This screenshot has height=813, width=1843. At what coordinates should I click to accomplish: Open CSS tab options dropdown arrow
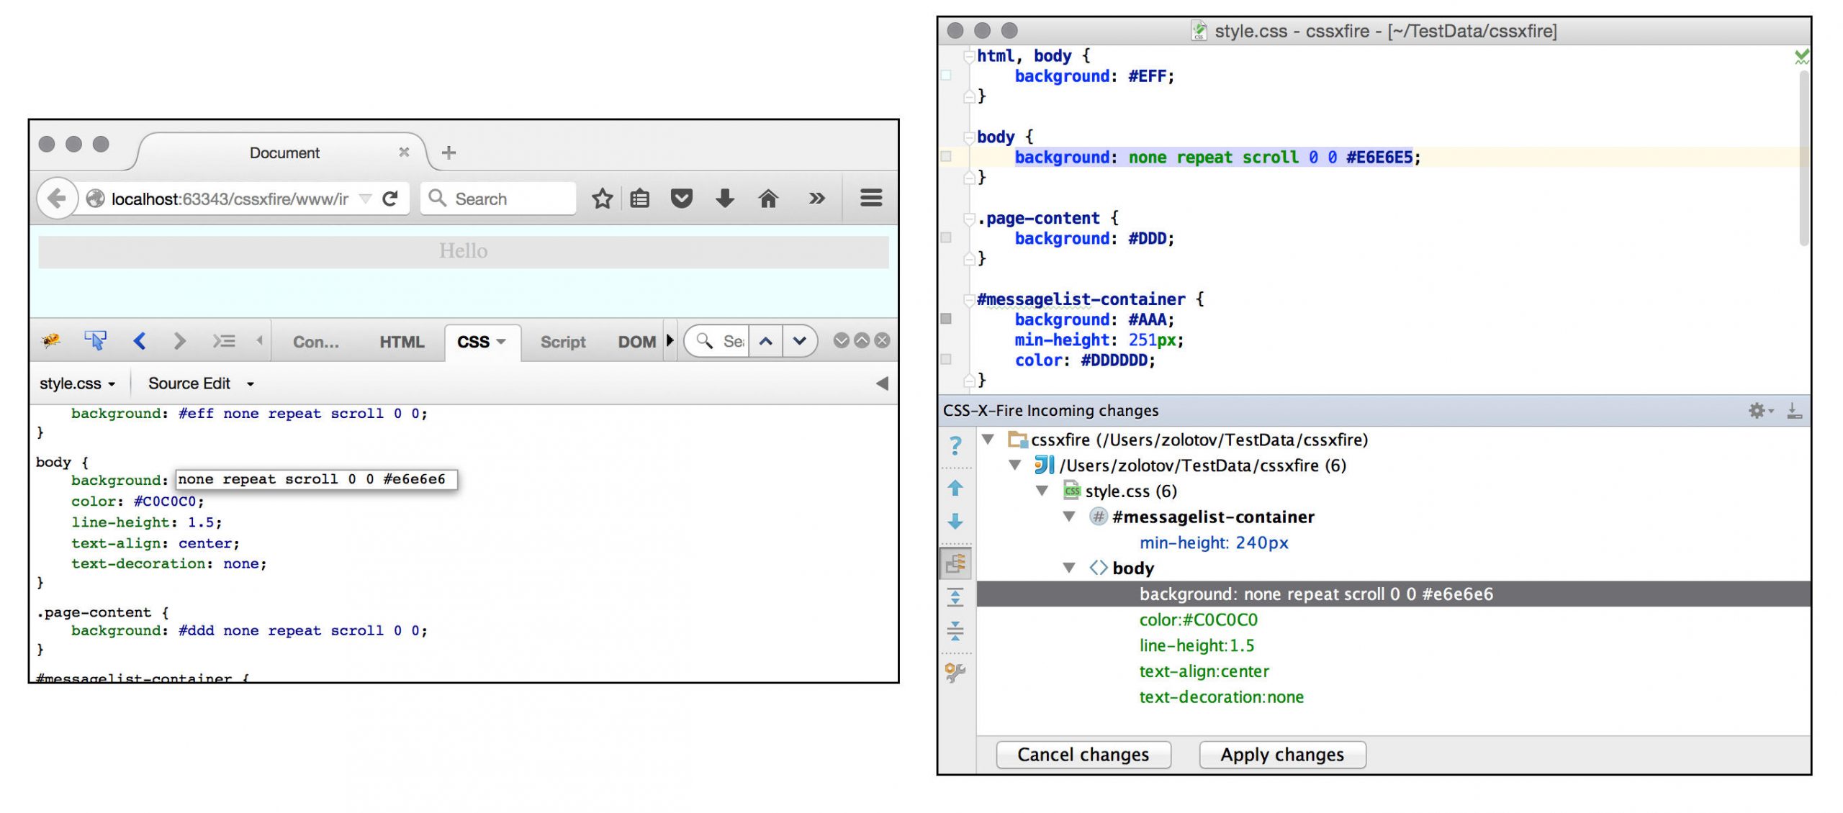[501, 342]
